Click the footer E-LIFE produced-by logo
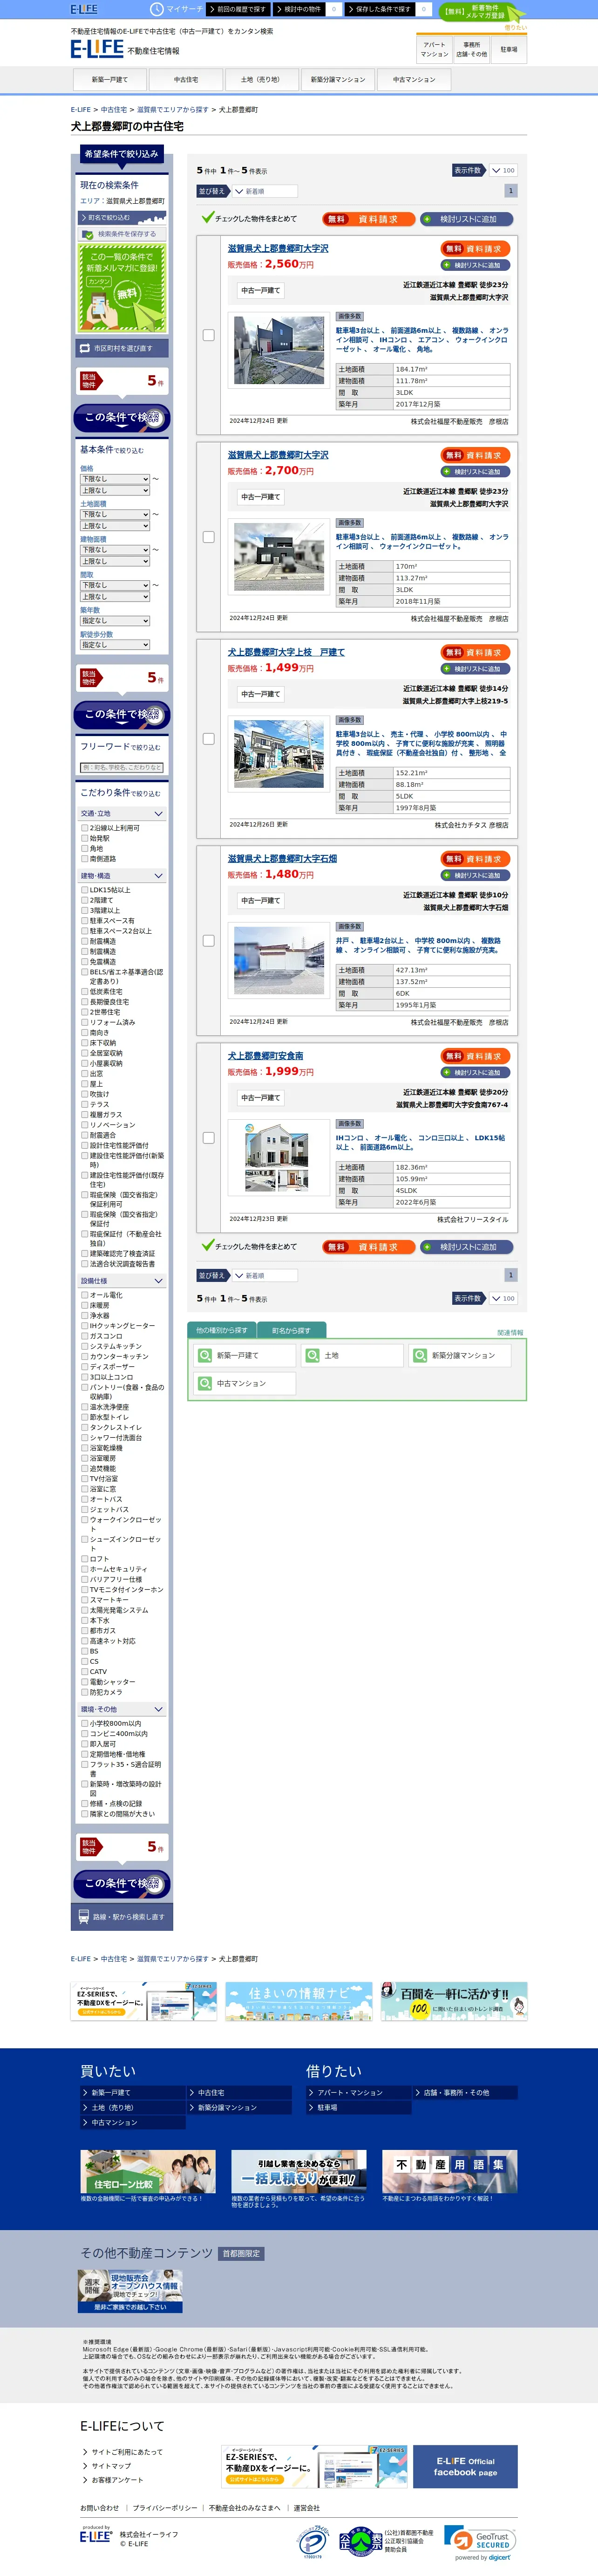 click(96, 2535)
